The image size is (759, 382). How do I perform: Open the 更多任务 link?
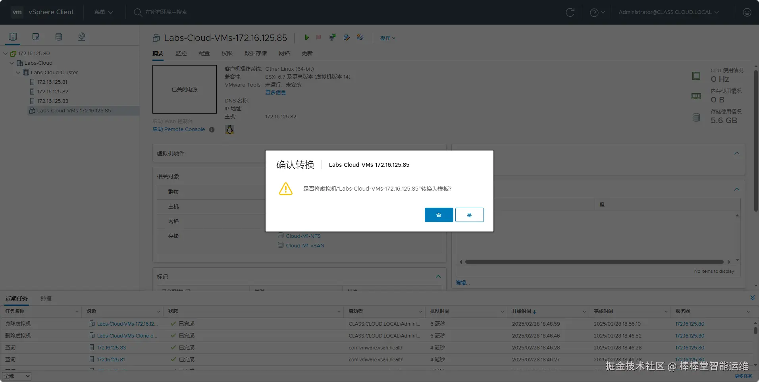(743, 376)
